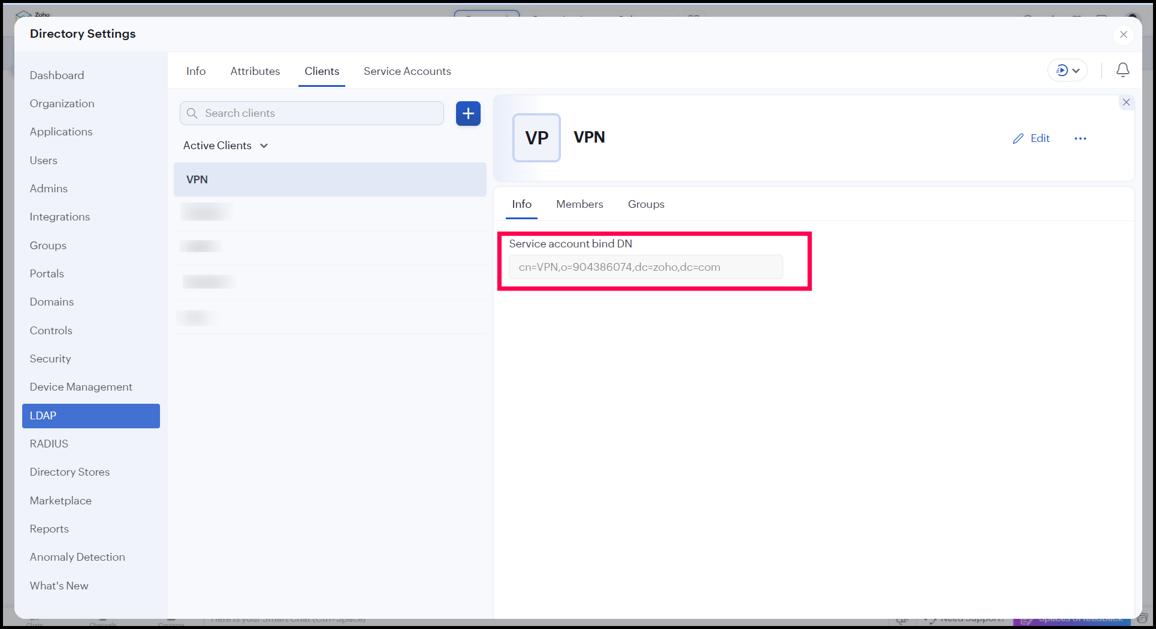Click inside the Search clients field

(312, 113)
